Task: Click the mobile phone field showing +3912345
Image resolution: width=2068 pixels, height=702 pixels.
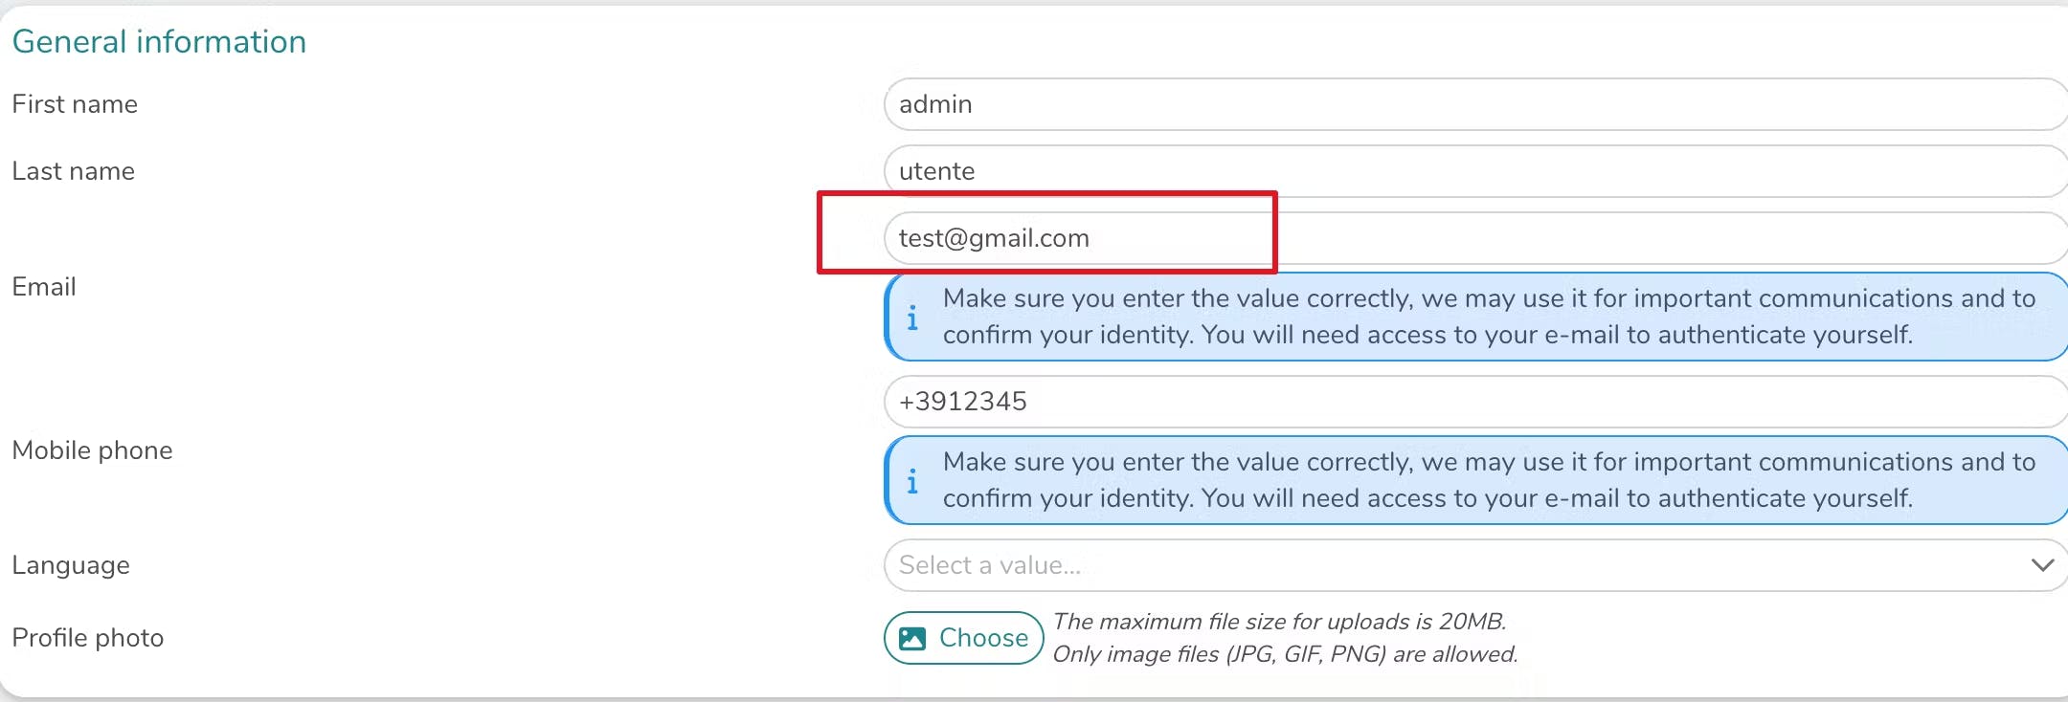Action: [x=1436, y=402]
